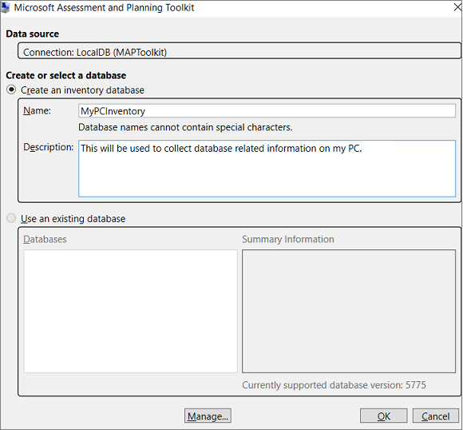Click the Connection: LocalDB (MAPToolkit) box

[x=239, y=51]
